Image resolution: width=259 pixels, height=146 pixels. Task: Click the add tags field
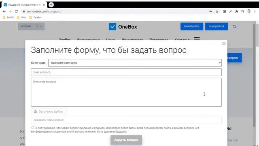click(x=126, y=120)
